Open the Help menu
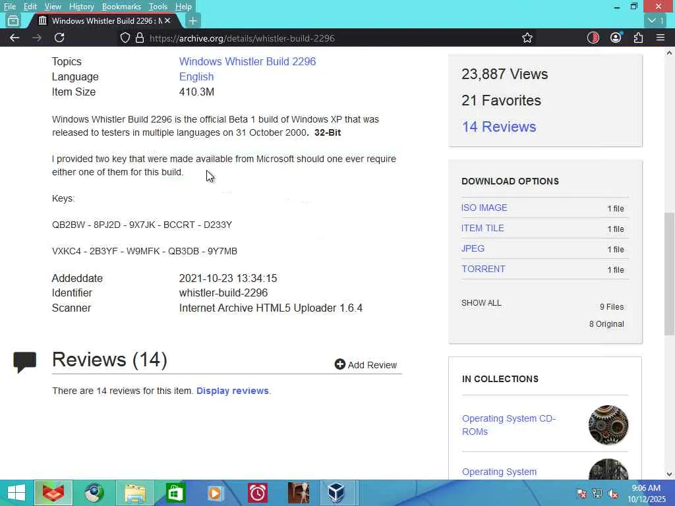Viewport: 675px width, 506px height. [183, 7]
